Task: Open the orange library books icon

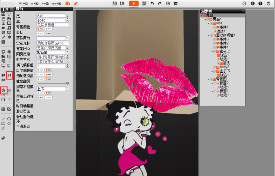Action: pyautogui.click(x=68, y=3)
